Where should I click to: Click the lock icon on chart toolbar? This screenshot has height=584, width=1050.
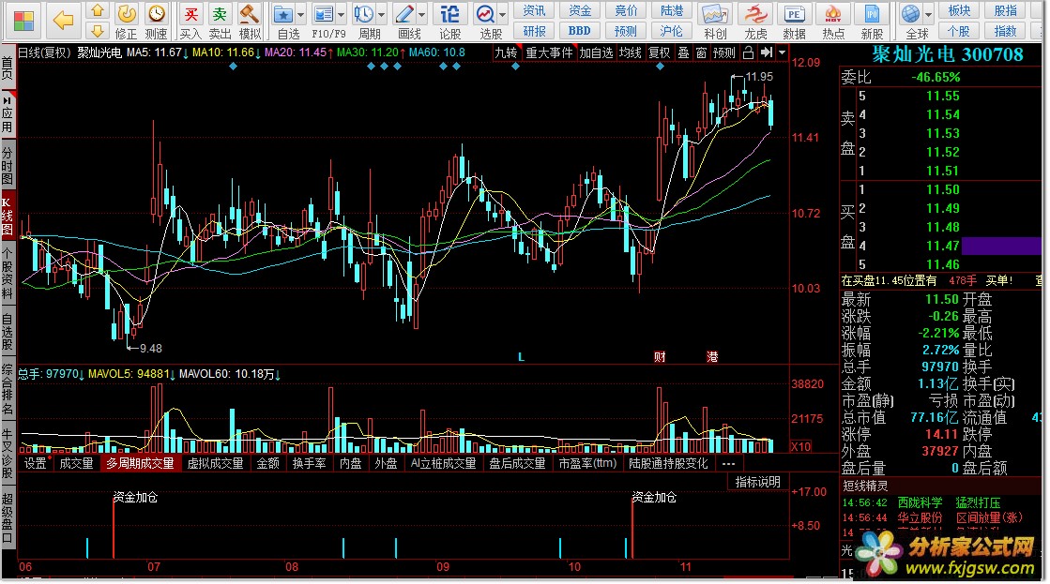coord(749,52)
